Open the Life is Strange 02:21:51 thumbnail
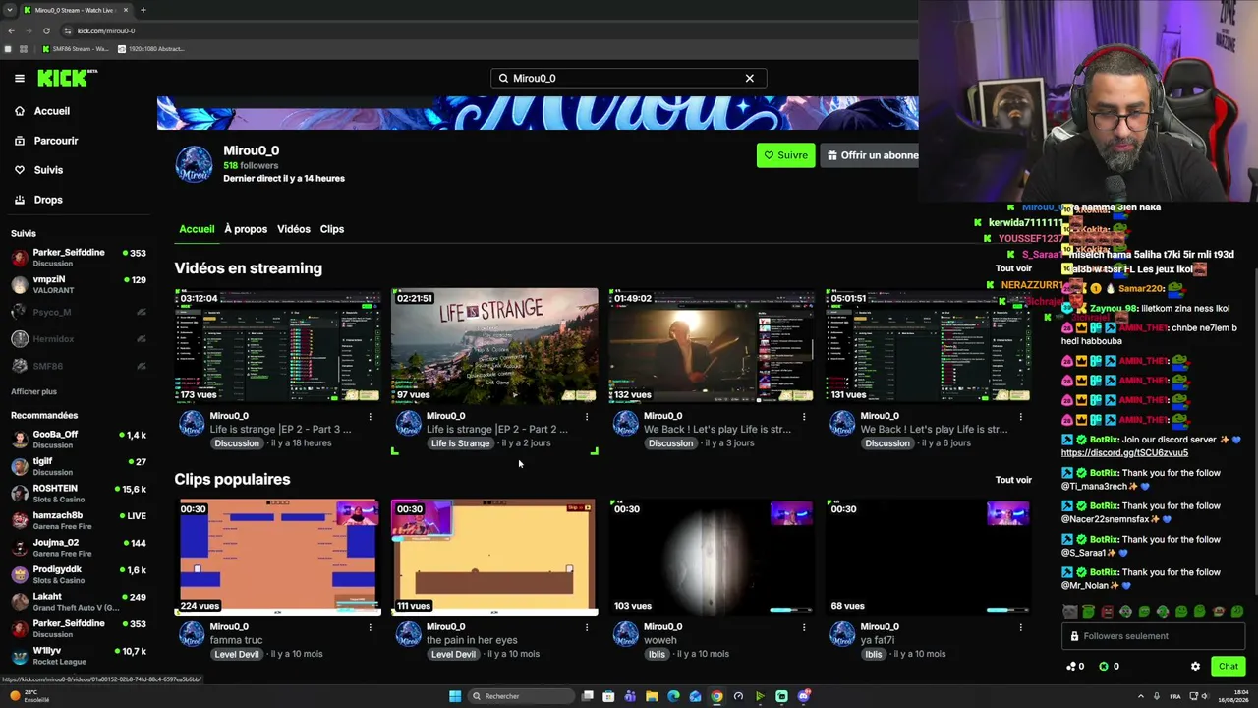Viewport: 1258px width, 708px height. [x=494, y=345]
